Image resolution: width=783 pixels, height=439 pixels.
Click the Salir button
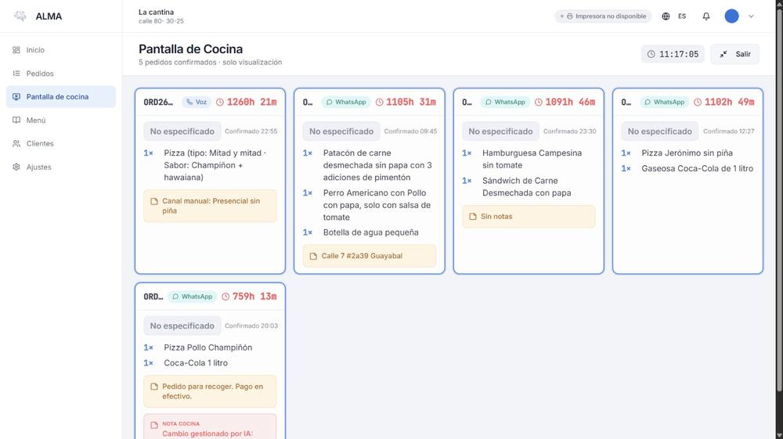tap(734, 54)
